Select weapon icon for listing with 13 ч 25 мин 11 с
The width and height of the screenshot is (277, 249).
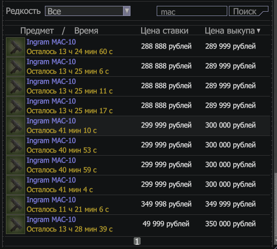[16, 86]
